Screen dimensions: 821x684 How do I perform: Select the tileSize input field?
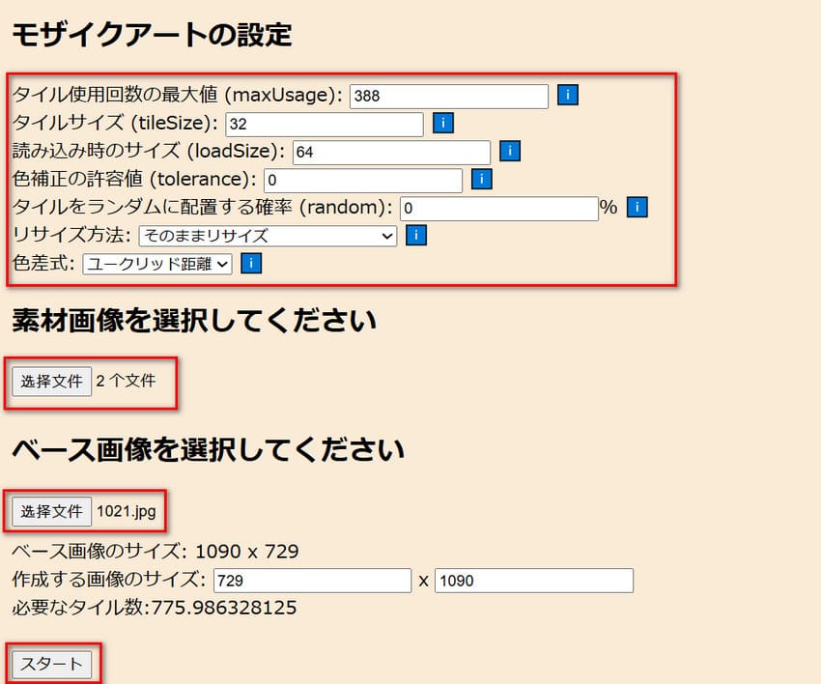tap(325, 124)
